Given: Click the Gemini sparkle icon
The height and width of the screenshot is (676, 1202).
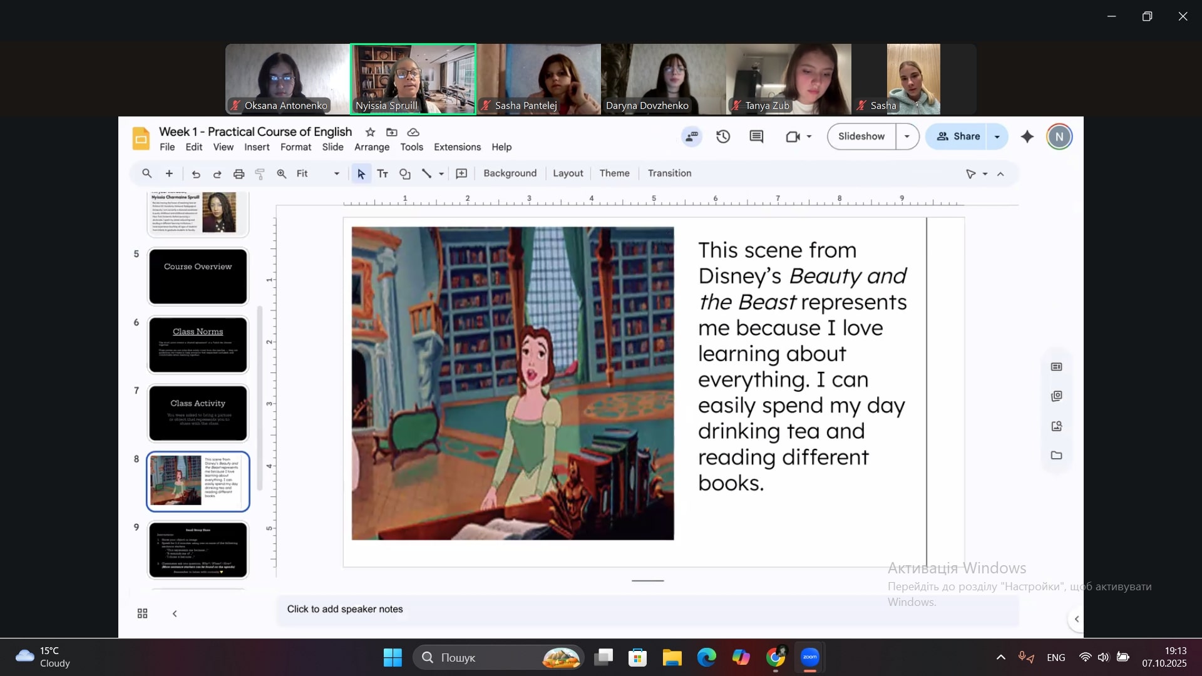Looking at the screenshot, I should (x=1027, y=136).
